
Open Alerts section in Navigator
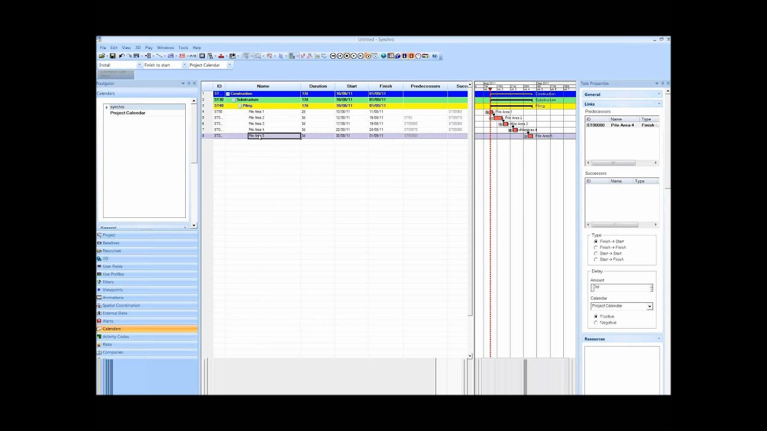tap(147, 321)
